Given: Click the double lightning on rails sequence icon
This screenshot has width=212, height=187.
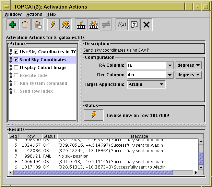Looking at the screenshot, I should (94, 25).
